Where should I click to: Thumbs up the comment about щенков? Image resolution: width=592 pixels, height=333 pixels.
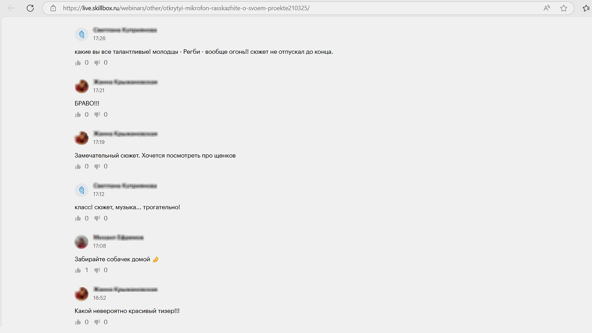click(x=78, y=166)
